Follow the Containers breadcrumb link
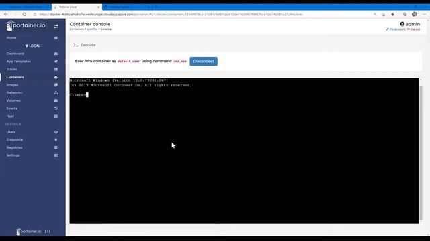430x241 pixels. [77, 29]
